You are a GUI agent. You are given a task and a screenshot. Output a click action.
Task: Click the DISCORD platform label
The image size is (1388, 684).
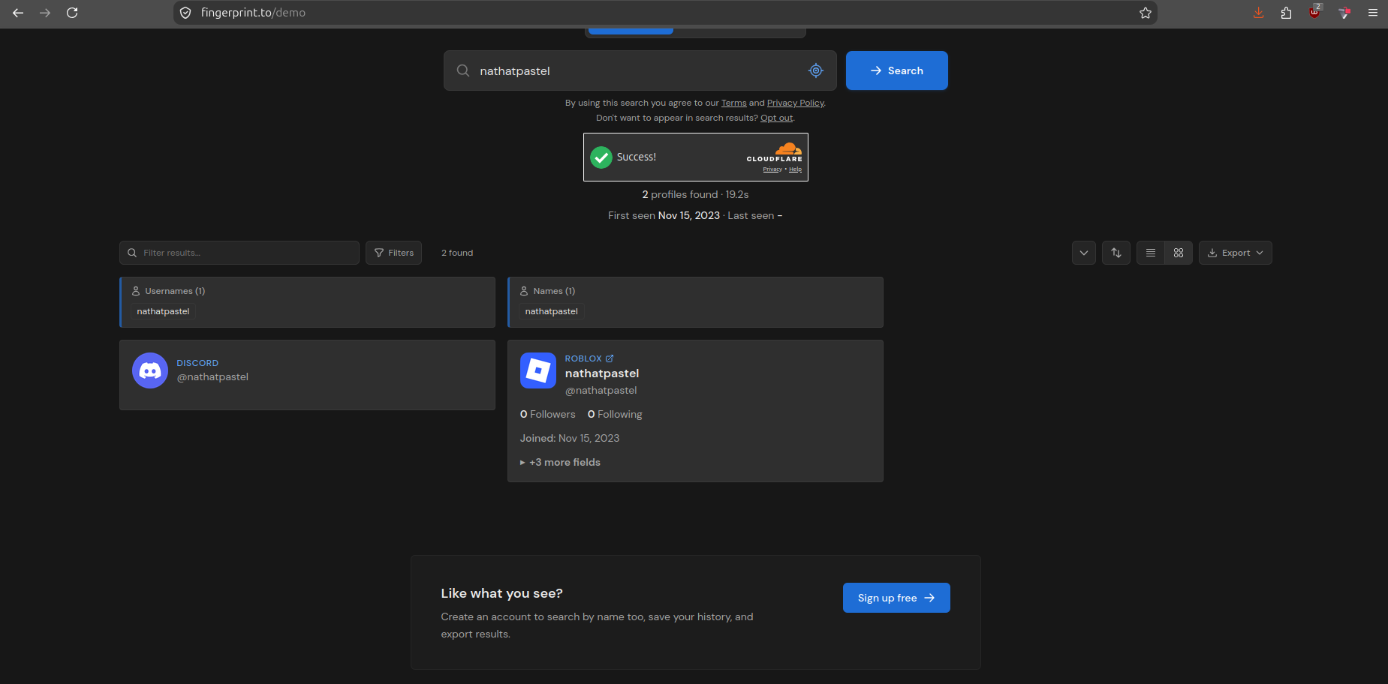coord(197,363)
